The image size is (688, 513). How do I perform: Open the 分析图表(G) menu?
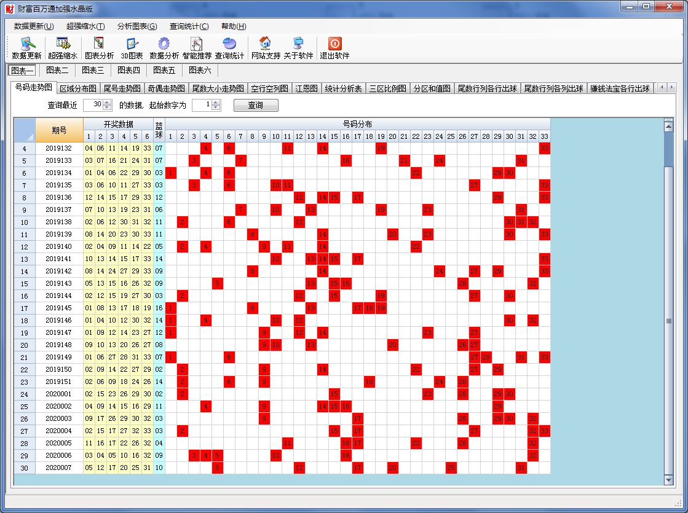click(x=136, y=26)
